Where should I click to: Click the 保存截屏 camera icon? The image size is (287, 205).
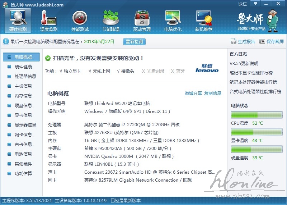point(262,41)
